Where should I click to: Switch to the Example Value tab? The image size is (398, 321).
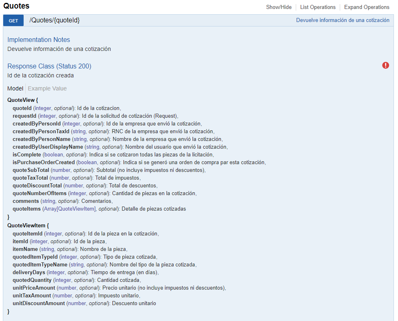coord(47,88)
